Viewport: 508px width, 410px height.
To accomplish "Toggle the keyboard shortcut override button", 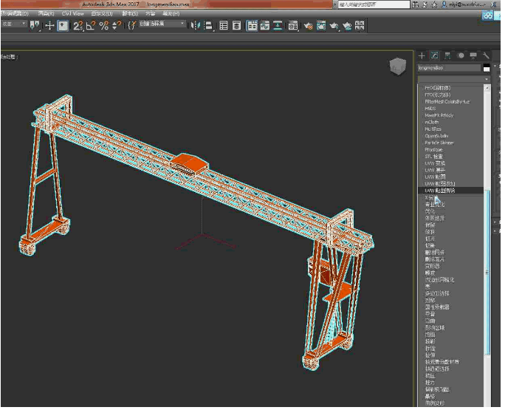I will [x=63, y=26].
